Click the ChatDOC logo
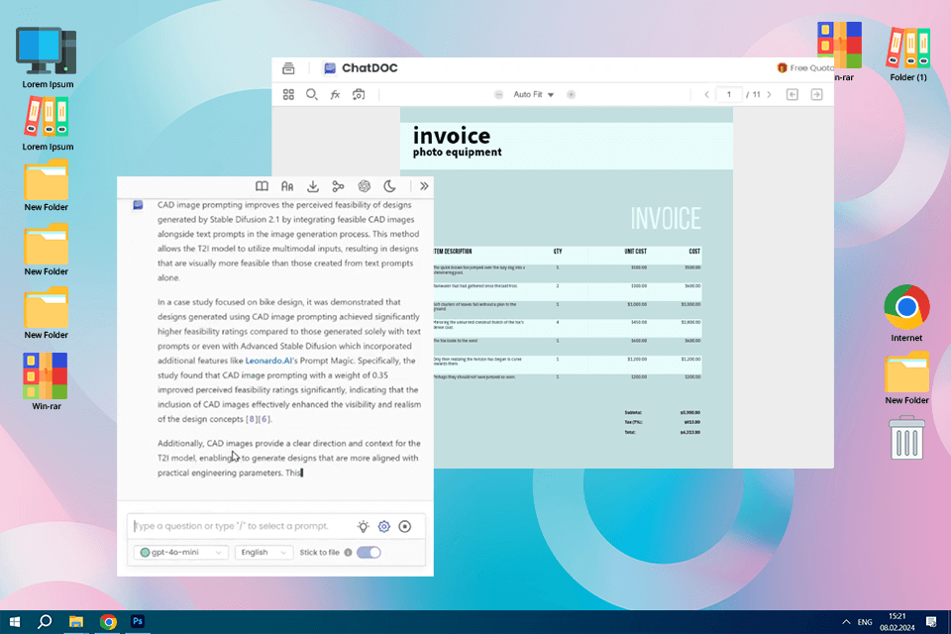Viewport: 951px width, 634px height. click(x=361, y=68)
